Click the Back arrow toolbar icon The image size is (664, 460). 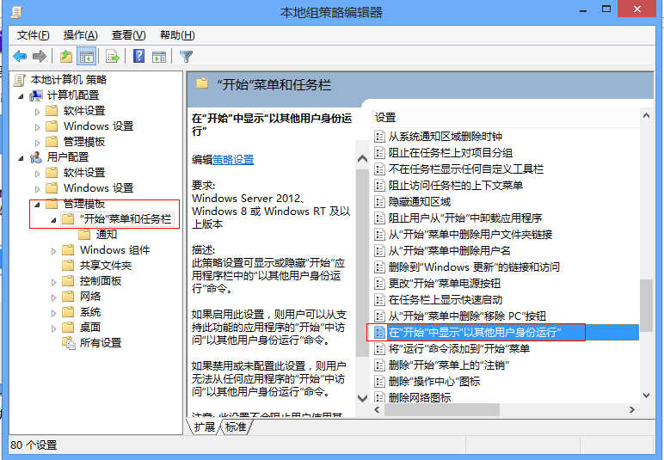tap(20, 56)
